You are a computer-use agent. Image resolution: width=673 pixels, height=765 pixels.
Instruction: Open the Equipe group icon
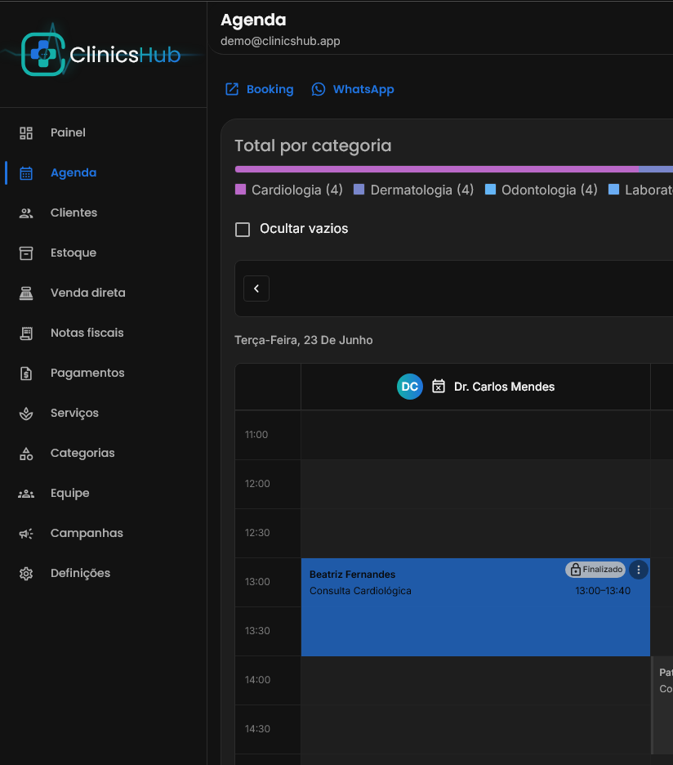point(26,494)
